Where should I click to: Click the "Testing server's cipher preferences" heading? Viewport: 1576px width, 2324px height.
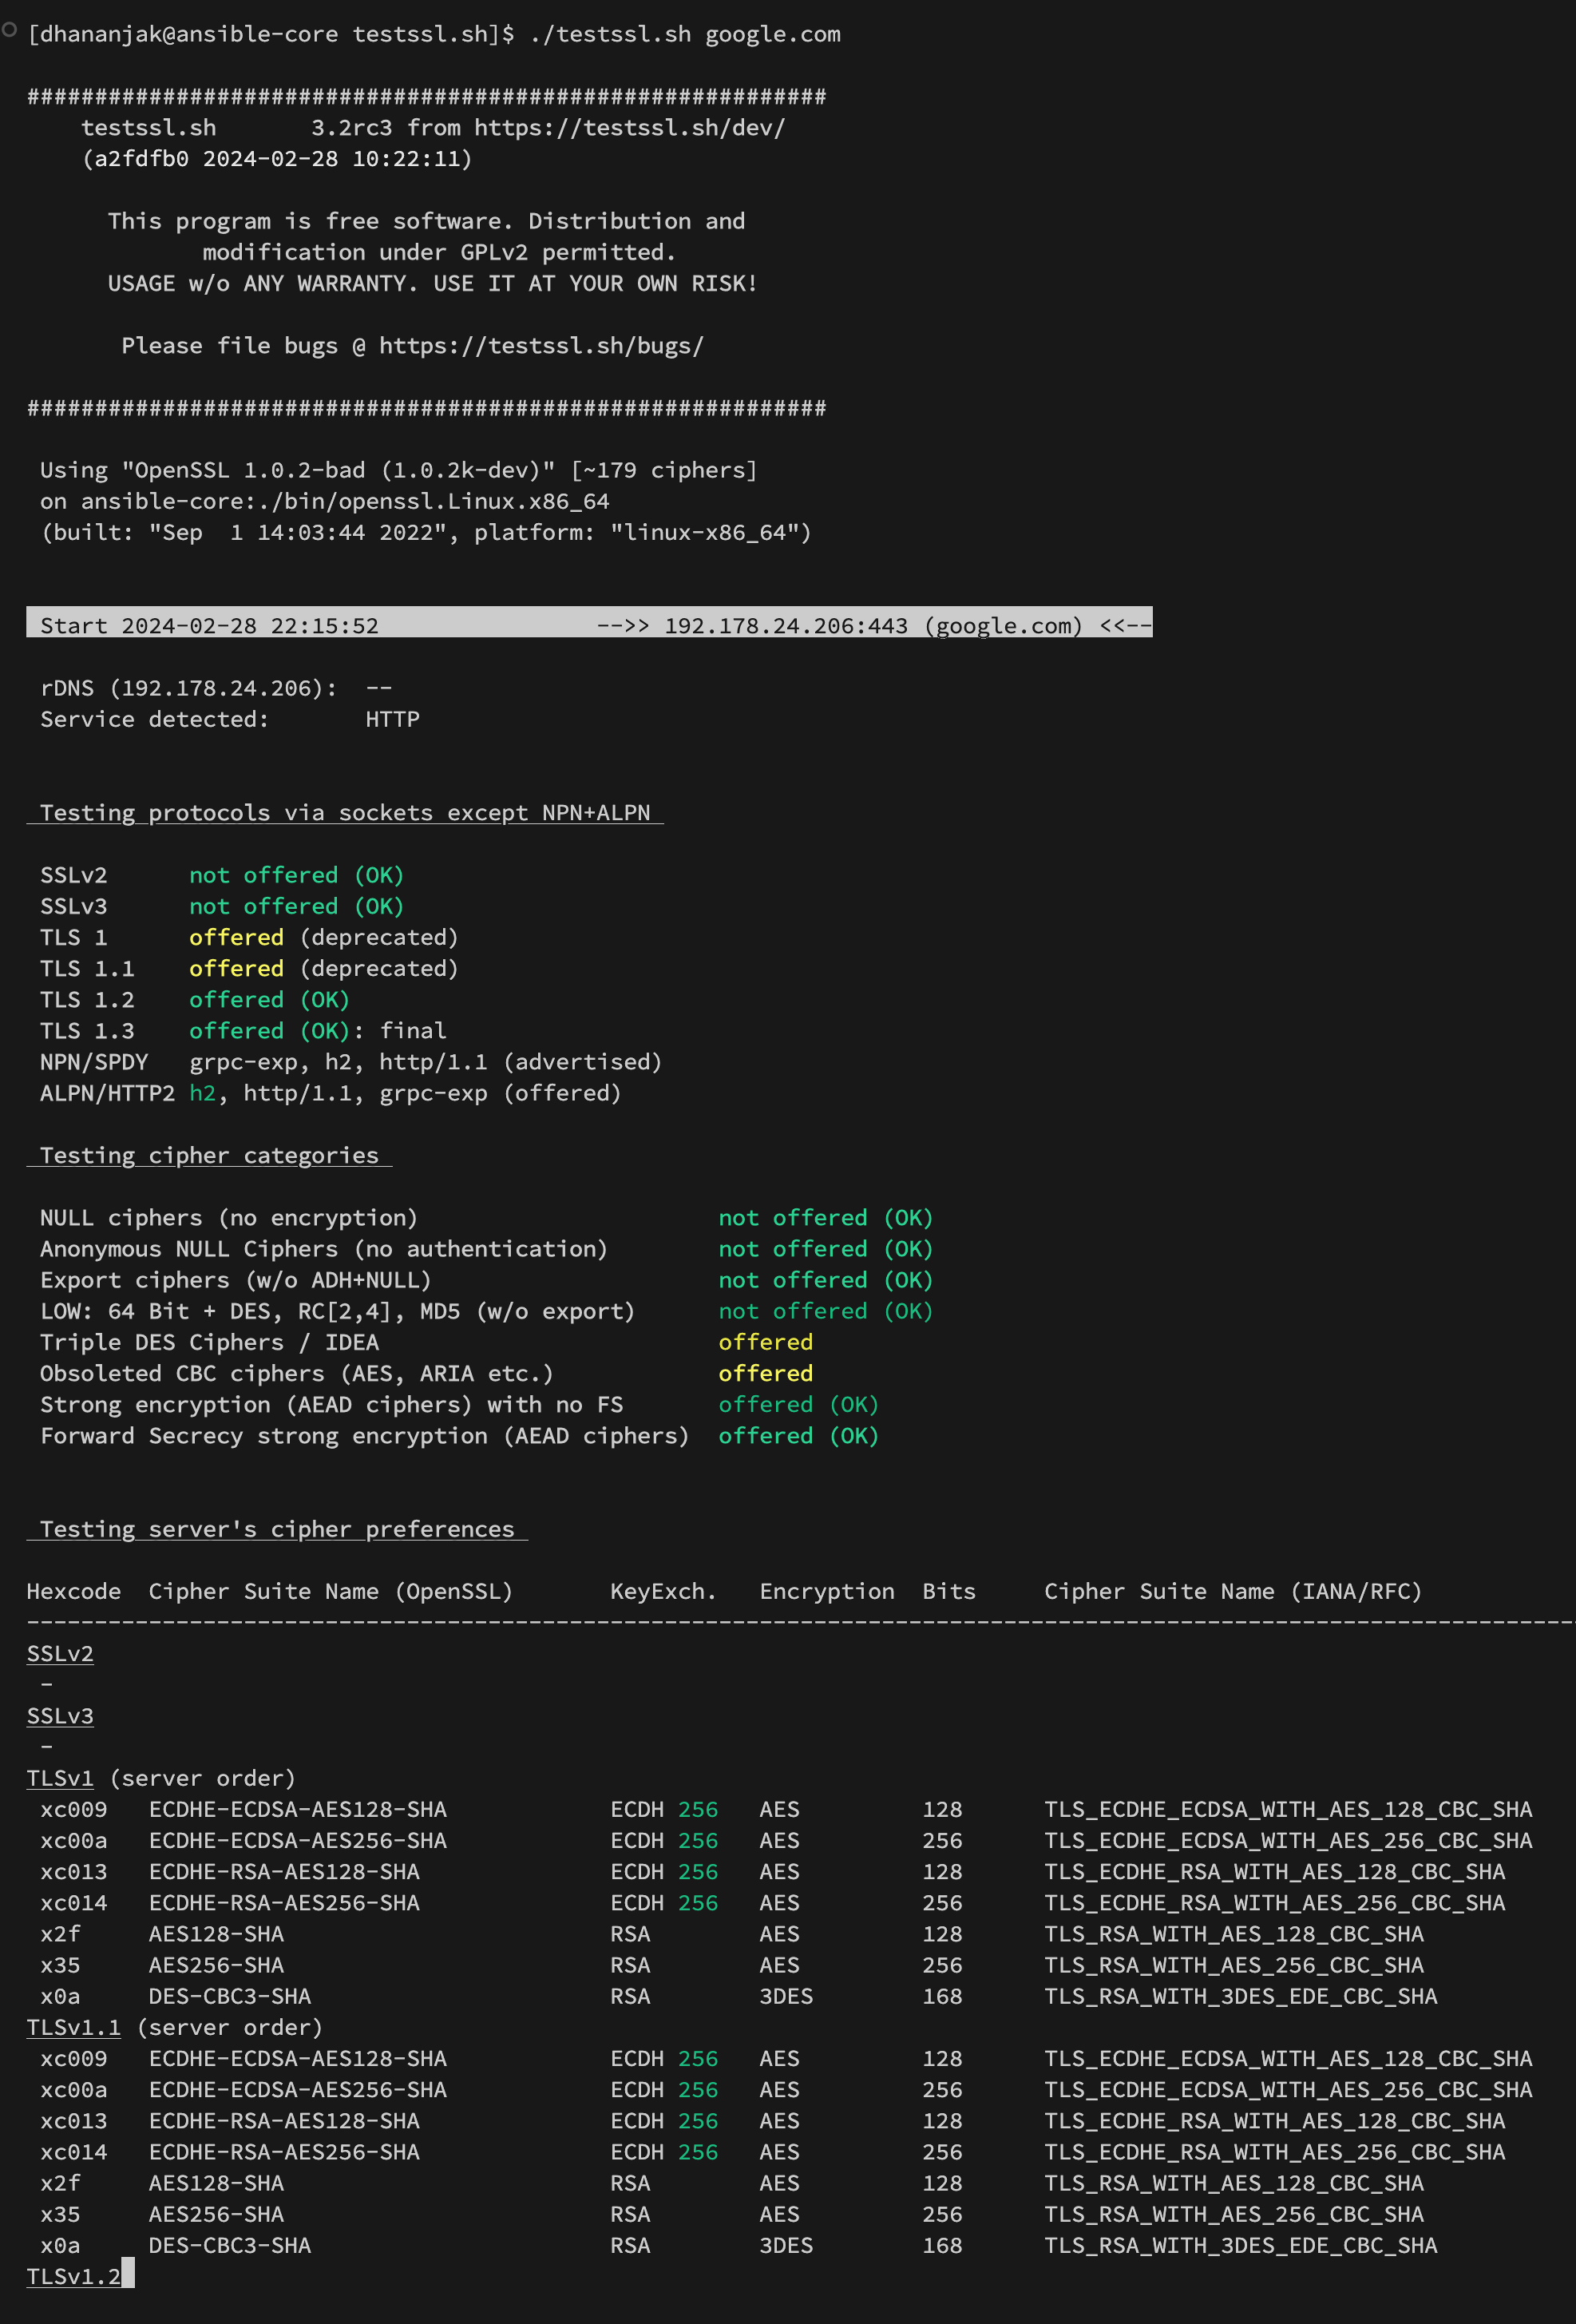tap(277, 1529)
